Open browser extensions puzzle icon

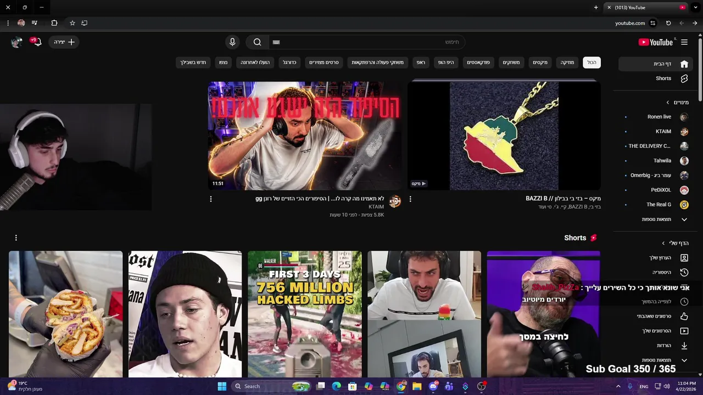54,23
